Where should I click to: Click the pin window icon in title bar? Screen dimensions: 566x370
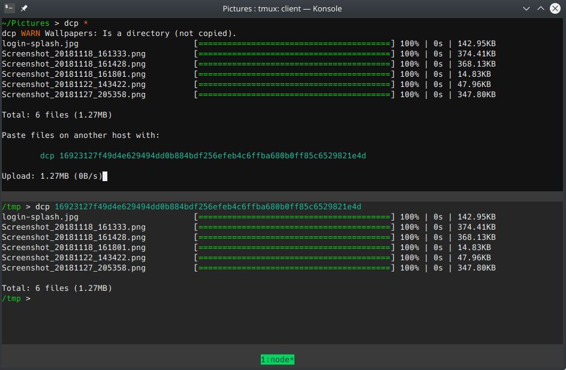click(x=24, y=8)
